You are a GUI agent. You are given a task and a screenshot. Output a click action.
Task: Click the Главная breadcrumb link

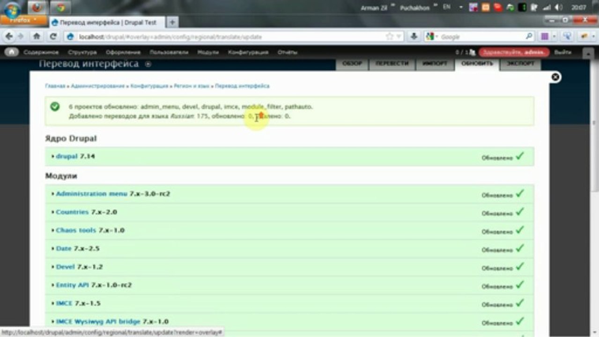click(55, 86)
